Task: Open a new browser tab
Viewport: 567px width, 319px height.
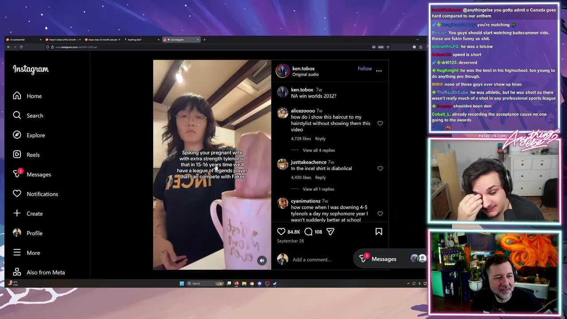Action: (204, 40)
